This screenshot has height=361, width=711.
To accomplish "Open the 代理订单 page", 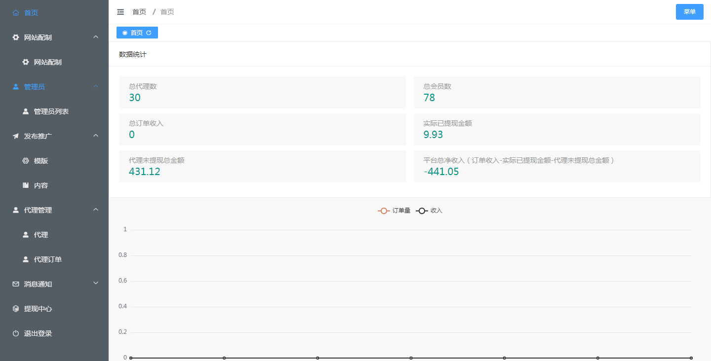I will click(x=54, y=259).
